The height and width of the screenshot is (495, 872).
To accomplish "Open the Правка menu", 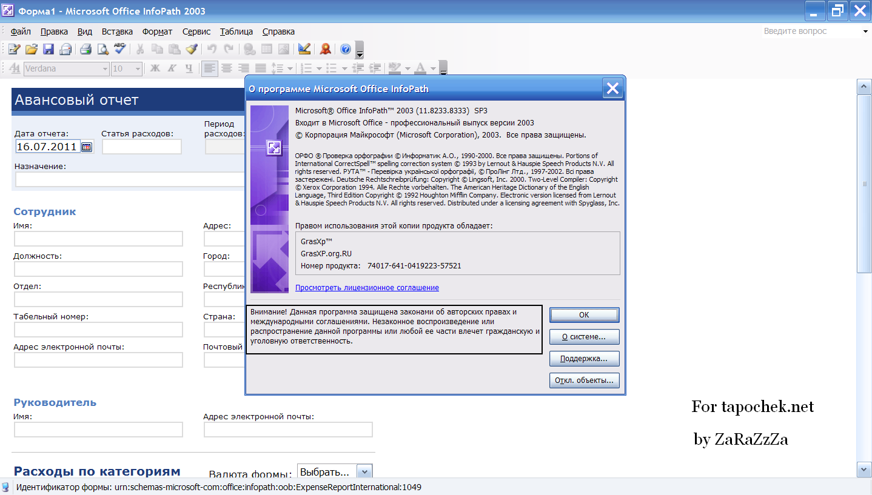I will pos(54,32).
